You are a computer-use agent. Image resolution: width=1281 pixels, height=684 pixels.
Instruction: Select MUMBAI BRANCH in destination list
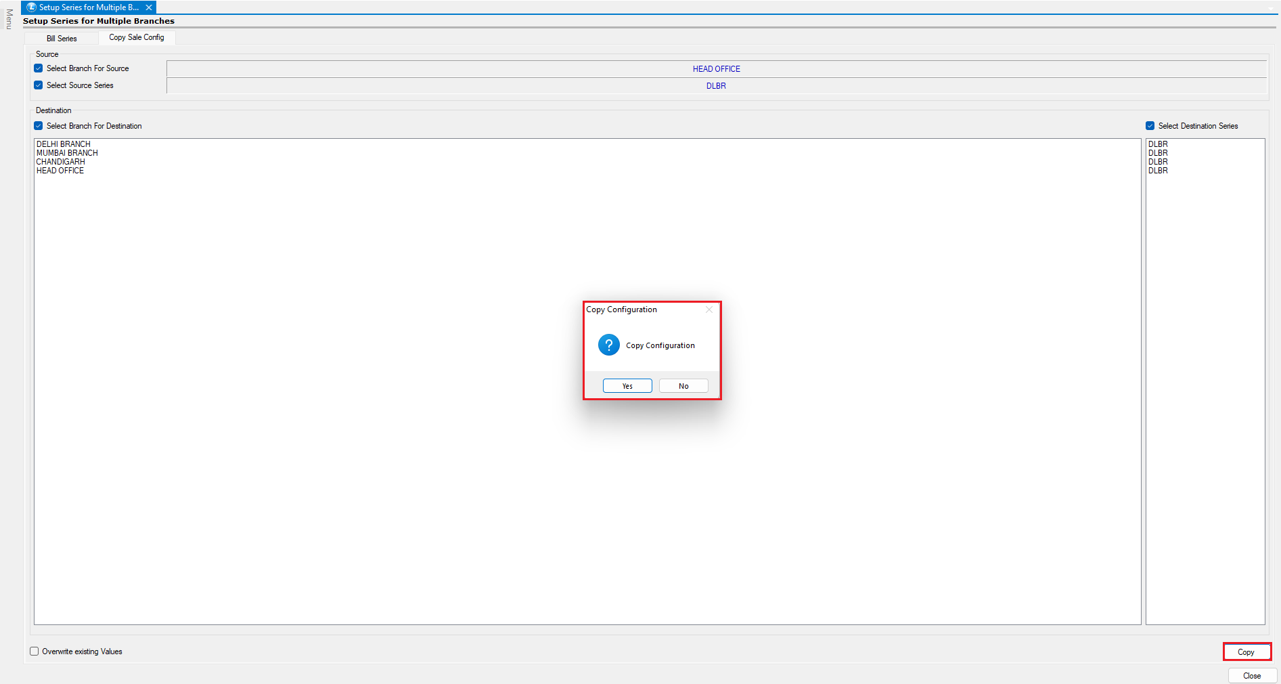(67, 153)
